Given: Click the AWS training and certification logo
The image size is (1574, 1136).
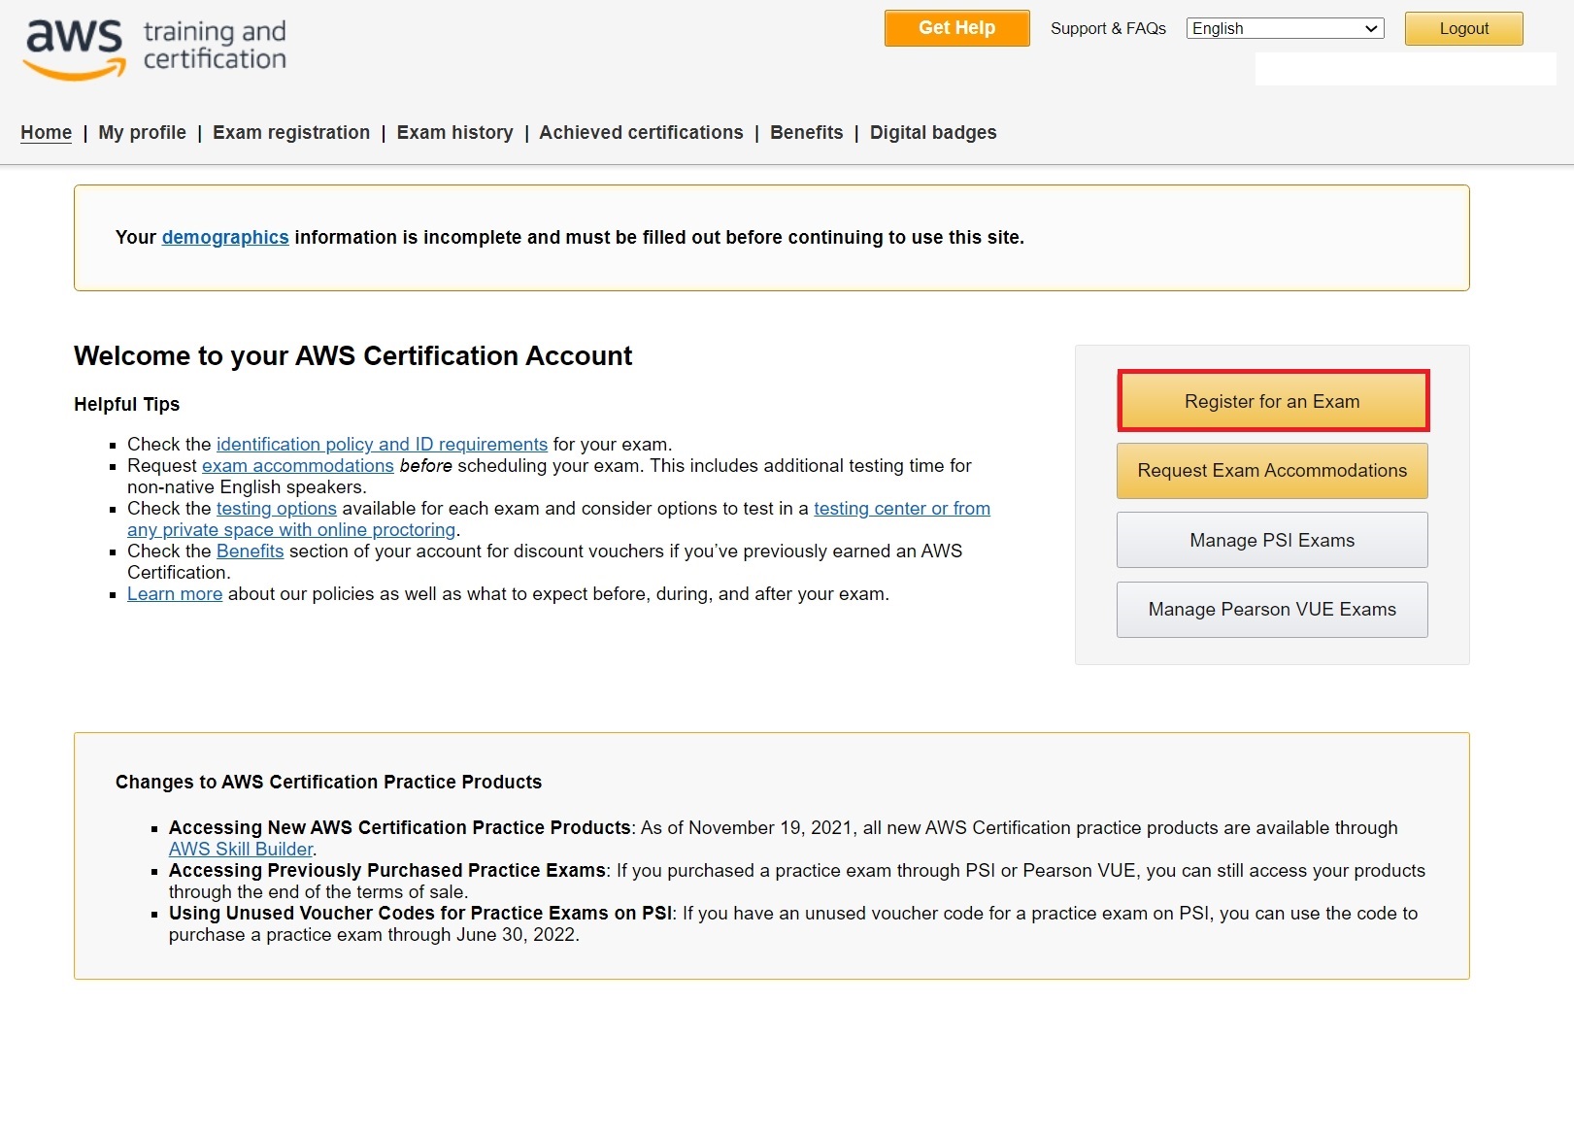Looking at the screenshot, I should pyautogui.click(x=155, y=48).
